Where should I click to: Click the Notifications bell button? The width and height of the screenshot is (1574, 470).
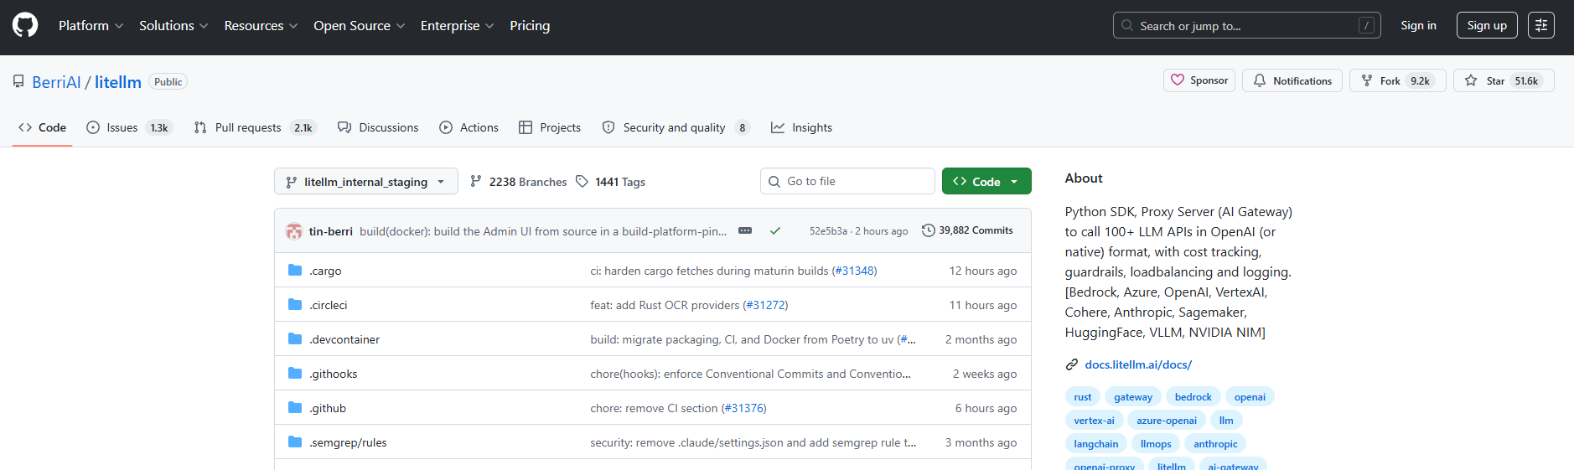[x=1292, y=80]
